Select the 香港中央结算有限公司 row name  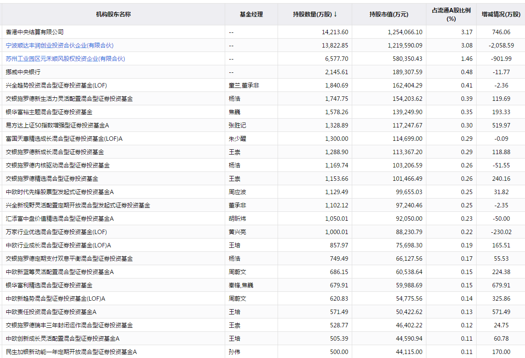(x=35, y=32)
